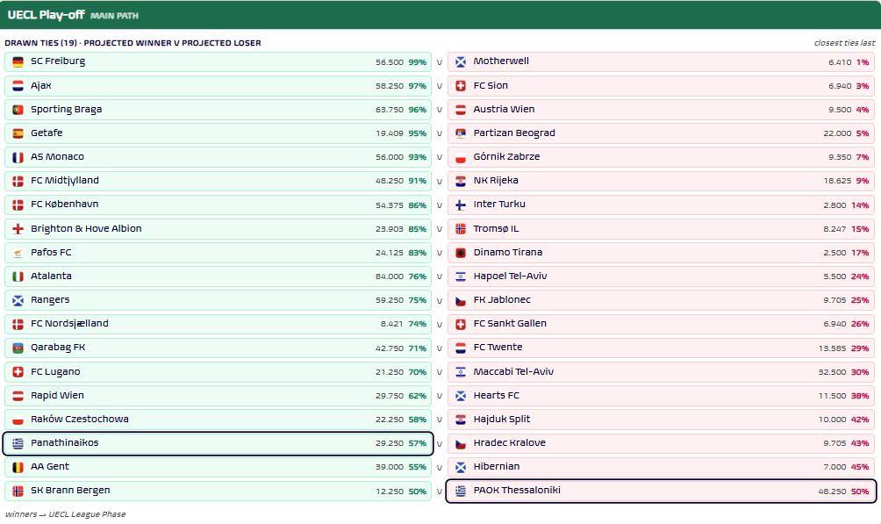
Task: Click Maccabi Tel-Aviv's coefficient 32.500
Action: pos(832,372)
